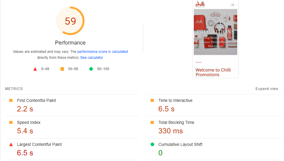Open the performance score is calculated link
Viewport: 284px width, 161px height.
pyautogui.click(x=102, y=52)
